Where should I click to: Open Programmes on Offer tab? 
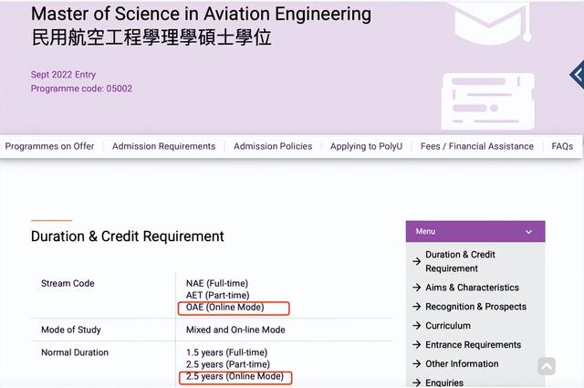pyautogui.click(x=49, y=146)
